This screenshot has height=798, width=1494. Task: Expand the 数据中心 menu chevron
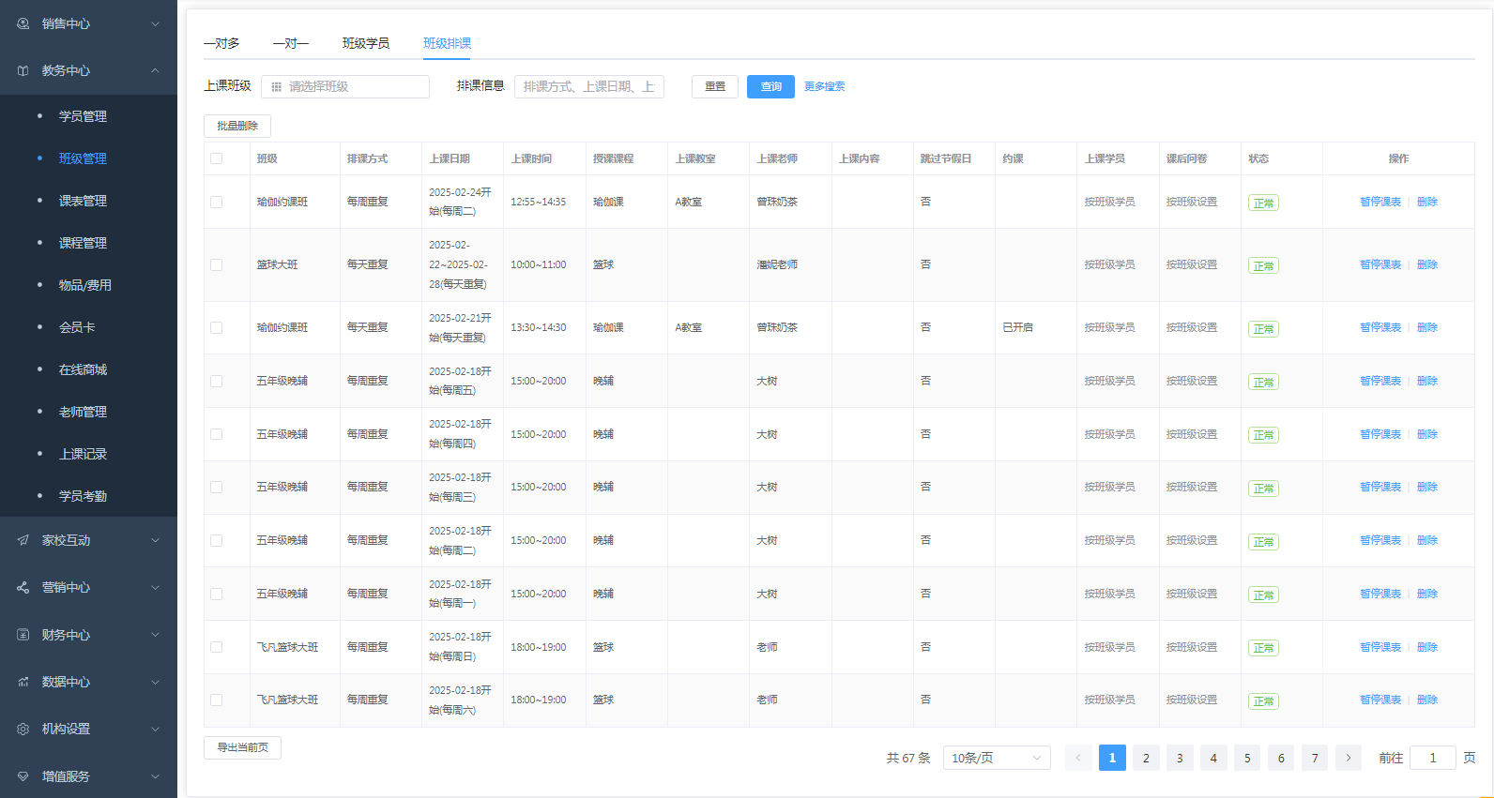[x=156, y=682]
